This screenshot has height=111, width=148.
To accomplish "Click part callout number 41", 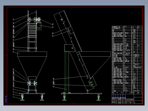I will pyautogui.click(x=53, y=27).
